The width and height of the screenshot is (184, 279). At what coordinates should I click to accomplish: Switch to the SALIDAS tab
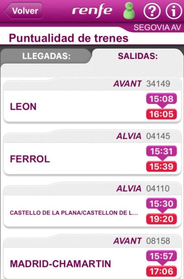tap(139, 56)
